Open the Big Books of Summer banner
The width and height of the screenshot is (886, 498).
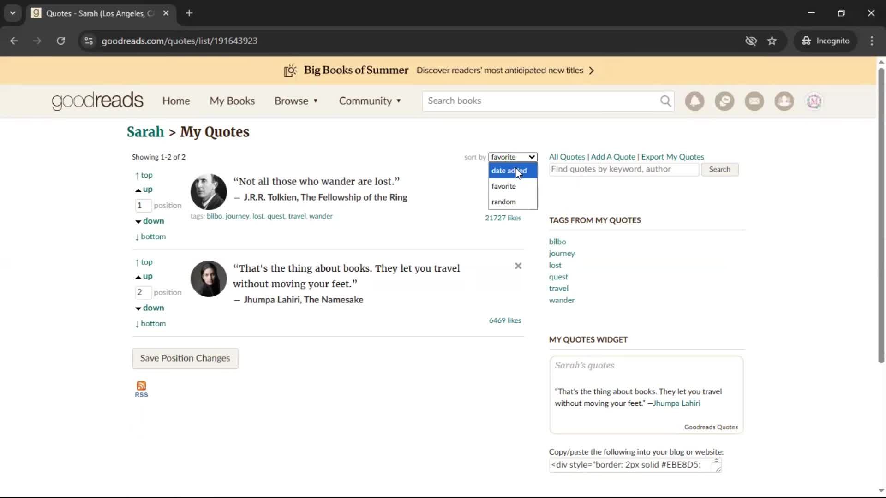coord(439,71)
